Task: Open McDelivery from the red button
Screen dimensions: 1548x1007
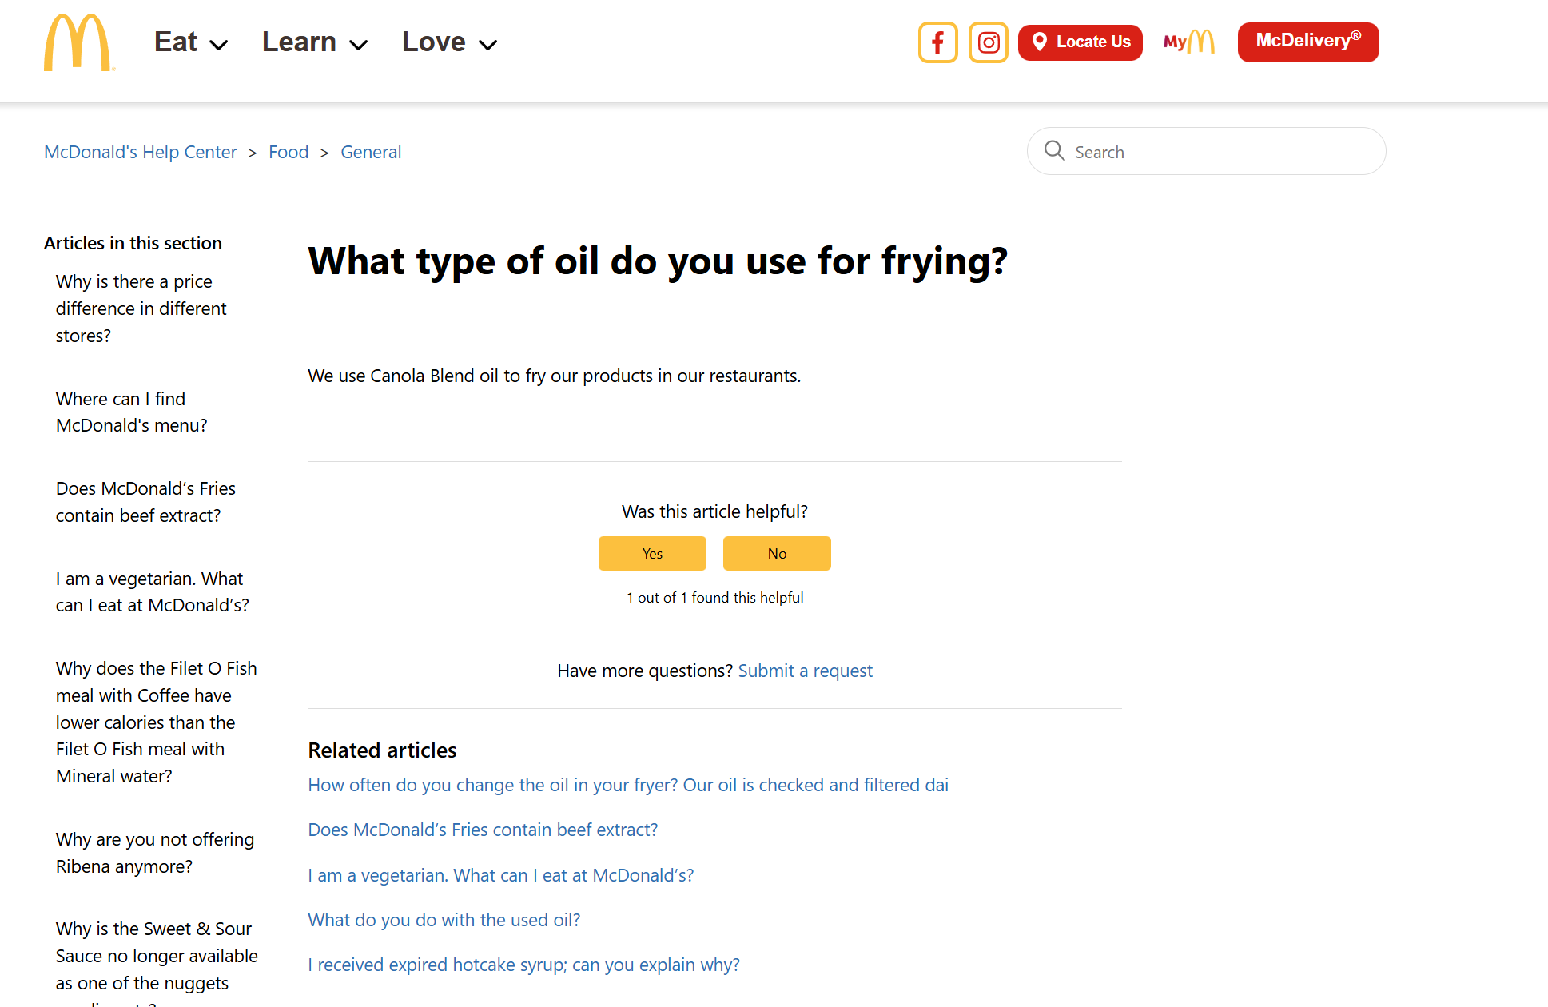Action: 1307,42
